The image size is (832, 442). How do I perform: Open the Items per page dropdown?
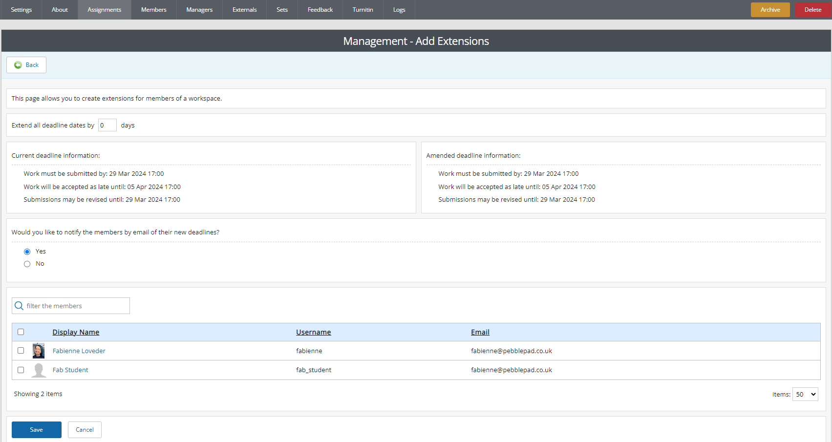805,394
